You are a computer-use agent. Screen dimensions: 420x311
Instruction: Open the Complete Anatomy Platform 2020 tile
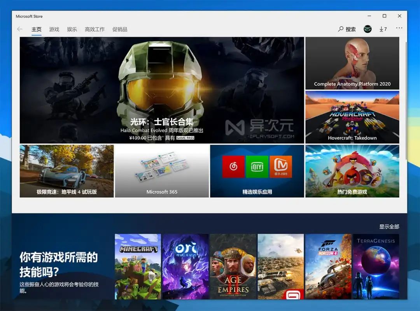coord(352,63)
